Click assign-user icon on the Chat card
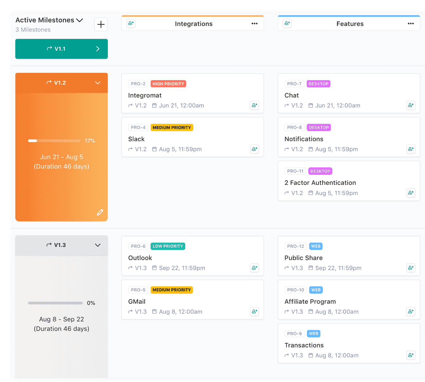The height and width of the screenshot is (382, 425). coord(411,105)
